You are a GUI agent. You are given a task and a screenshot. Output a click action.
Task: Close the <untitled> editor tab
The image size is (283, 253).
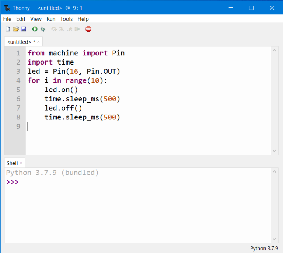[38, 42]
